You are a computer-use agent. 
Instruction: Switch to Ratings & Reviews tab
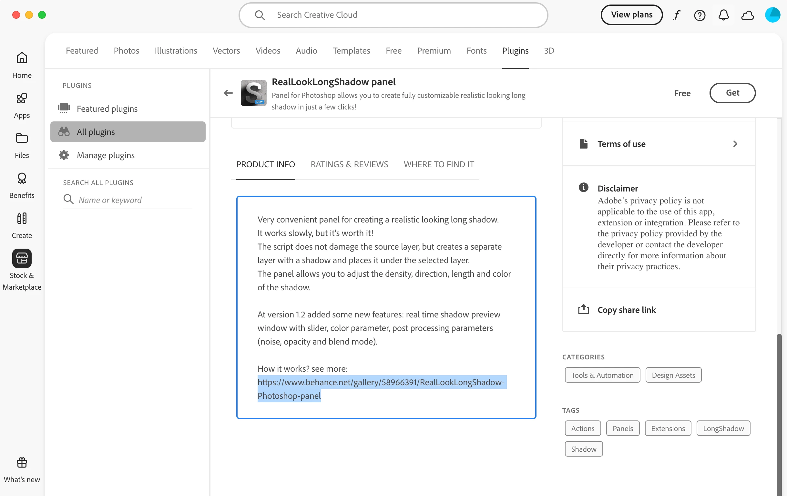[x=349, y=164]
